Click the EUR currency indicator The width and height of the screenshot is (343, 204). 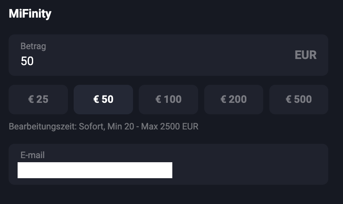click(x=305, y=55)
